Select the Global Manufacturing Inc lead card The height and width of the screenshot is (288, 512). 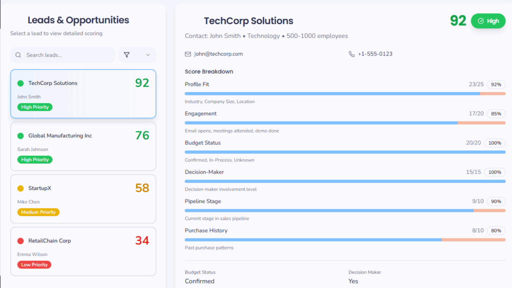pyautogui.click(x=83, y=146)
